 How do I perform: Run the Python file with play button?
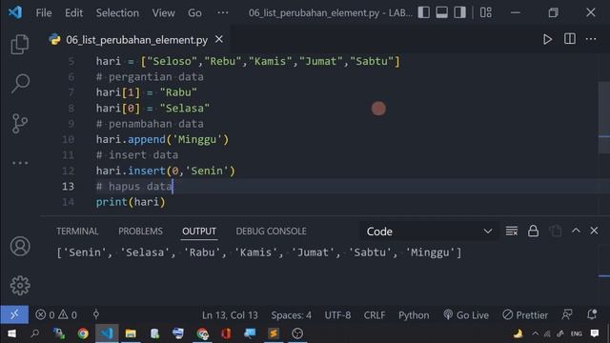(x=547, y=39)
